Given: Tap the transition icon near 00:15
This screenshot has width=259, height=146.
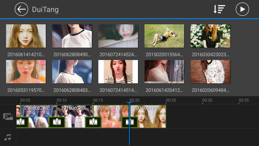Looking at the screenshot, I should (x=93, y=122).
